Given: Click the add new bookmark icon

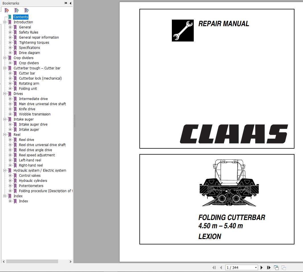Looking at the screenshot, I should (17, 10).
